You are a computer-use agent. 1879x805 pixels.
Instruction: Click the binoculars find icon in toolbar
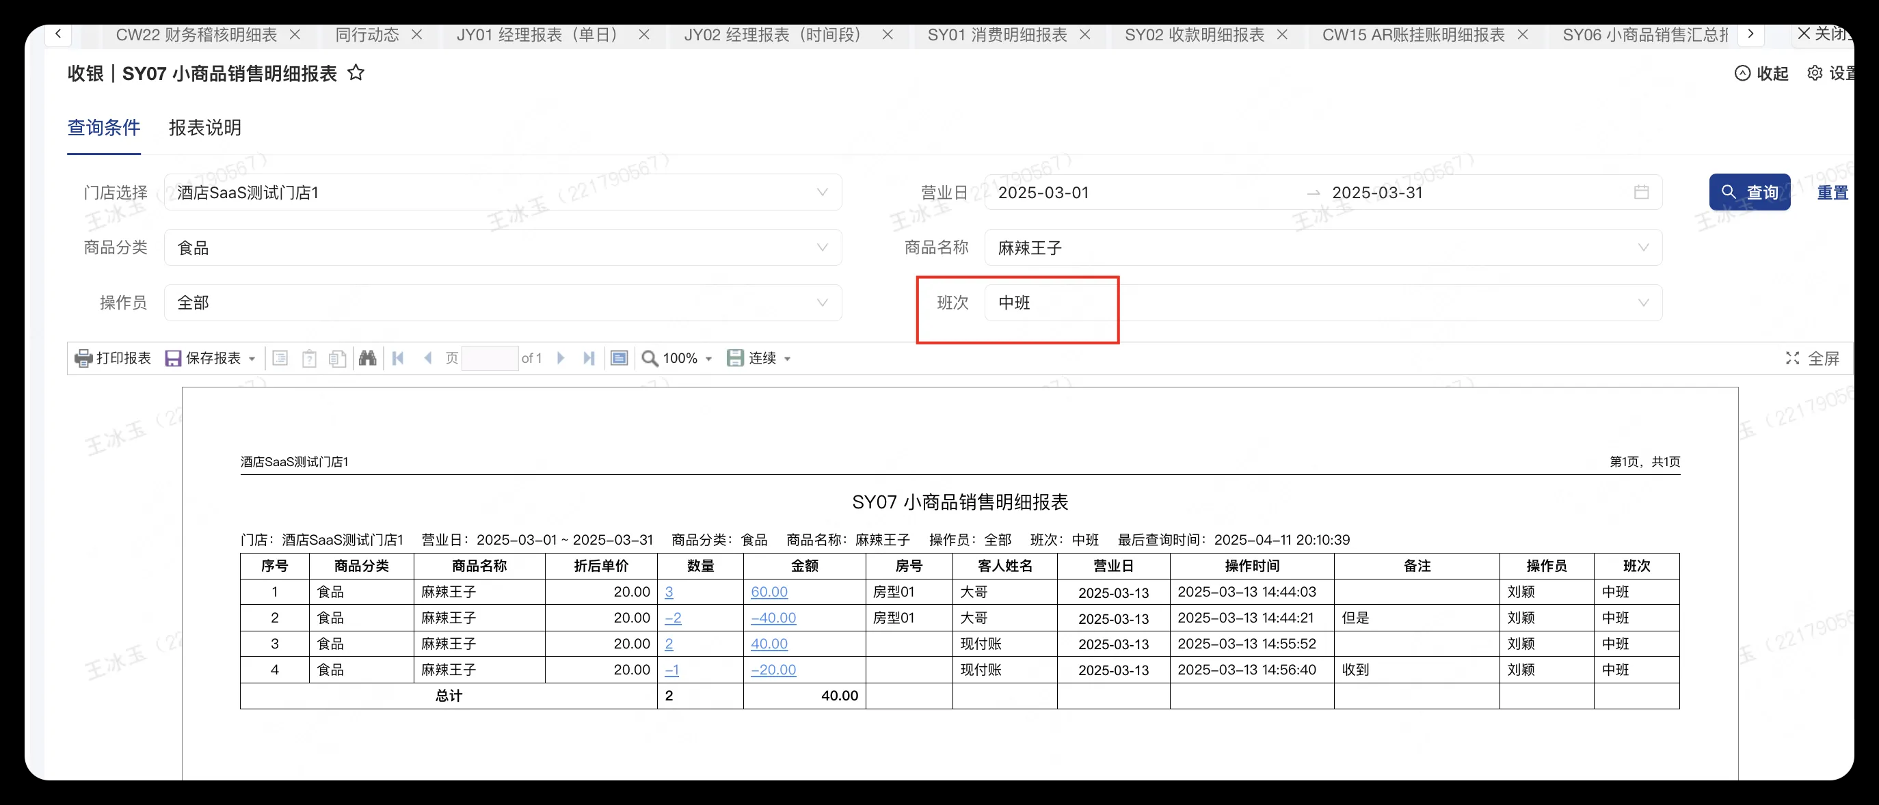point(368,358)
